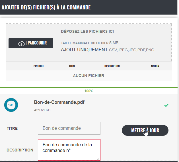Click the Déposez les fichiers ici dropzone
The width and height of the screenshot is (179, 162).
[89, 42]
